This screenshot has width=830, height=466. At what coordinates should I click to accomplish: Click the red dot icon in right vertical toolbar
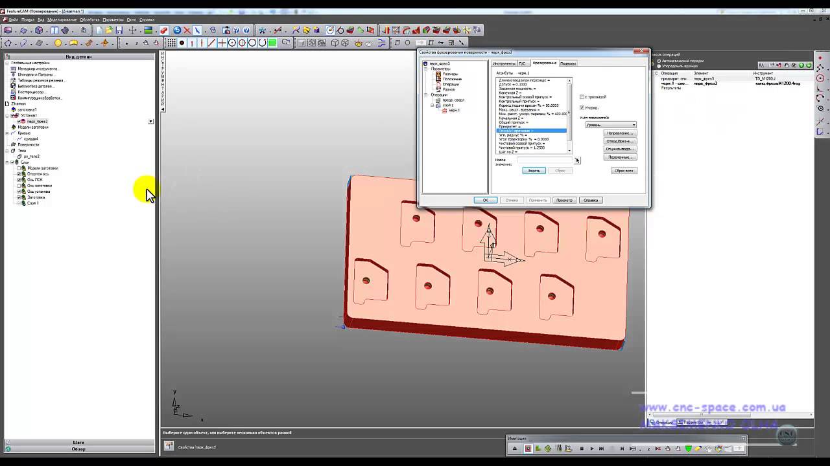(x=820, y=58)
